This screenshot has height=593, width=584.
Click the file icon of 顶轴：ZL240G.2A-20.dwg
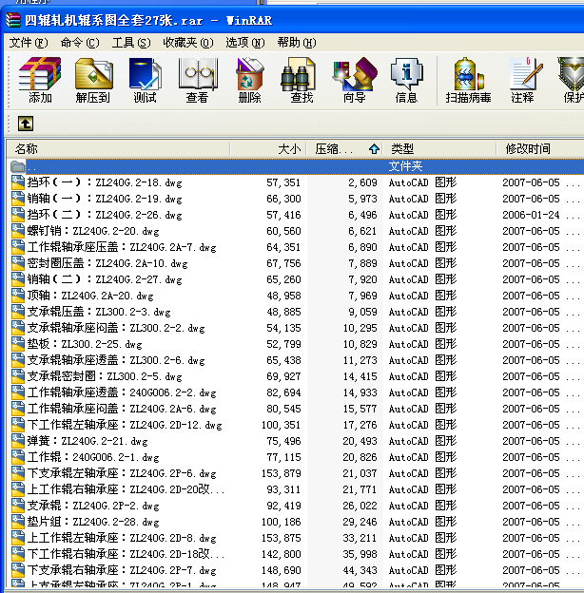tap(18, 296)
